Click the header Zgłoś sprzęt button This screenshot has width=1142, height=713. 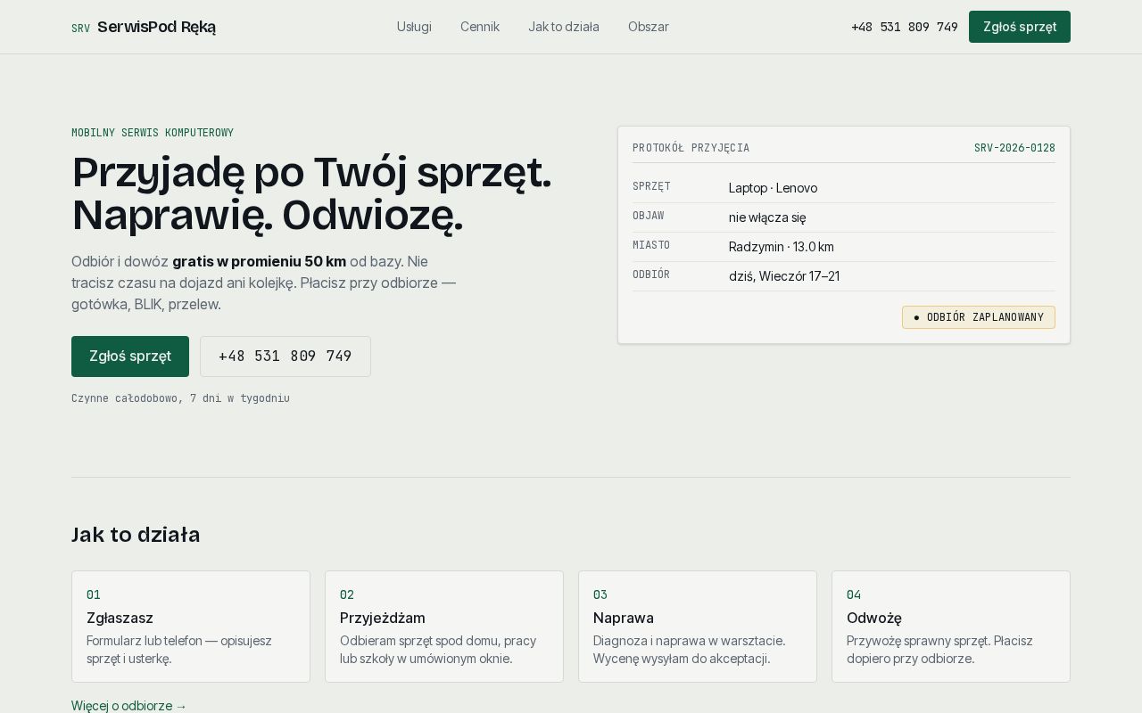click(x=1020, y=27)
